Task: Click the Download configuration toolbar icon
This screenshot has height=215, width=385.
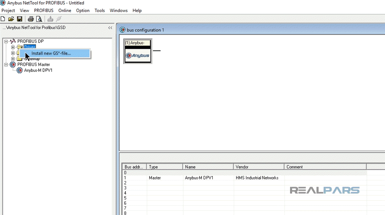Action: click(x=50, y=19)
